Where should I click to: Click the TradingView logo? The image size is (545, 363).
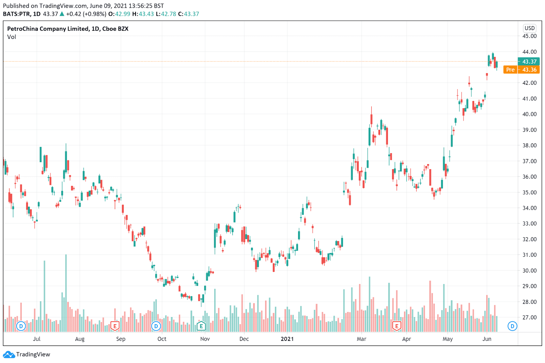coord(27,354)
